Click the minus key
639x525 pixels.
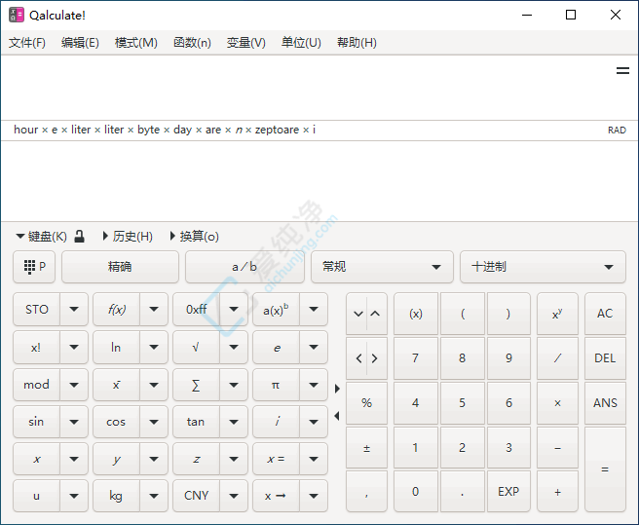[x=557, y=448]
